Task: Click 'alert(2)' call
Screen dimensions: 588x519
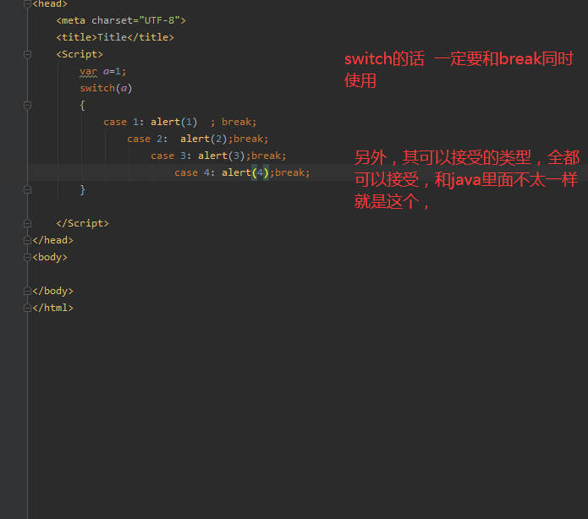Action: coord(204,139)
